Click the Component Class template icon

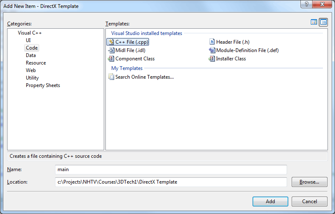click(111, 59)
